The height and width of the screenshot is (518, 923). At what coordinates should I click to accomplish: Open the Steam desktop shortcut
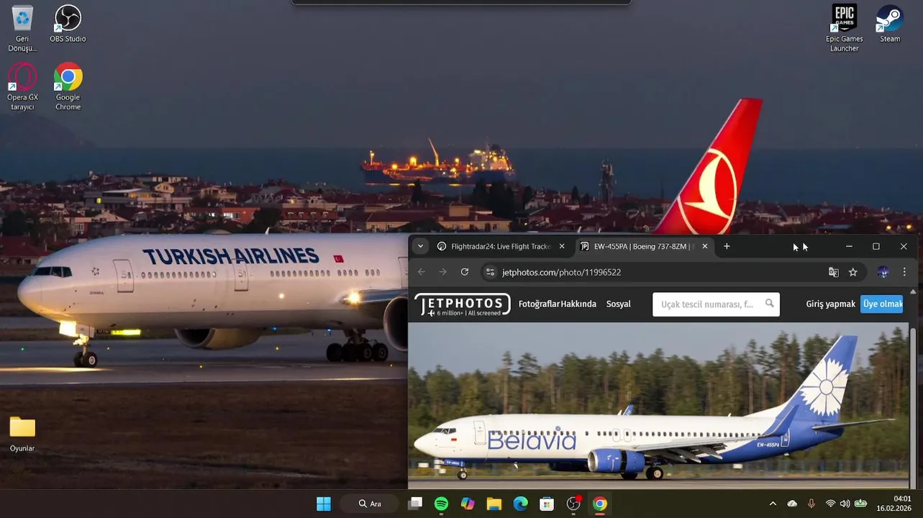click(x=890, y=24)
